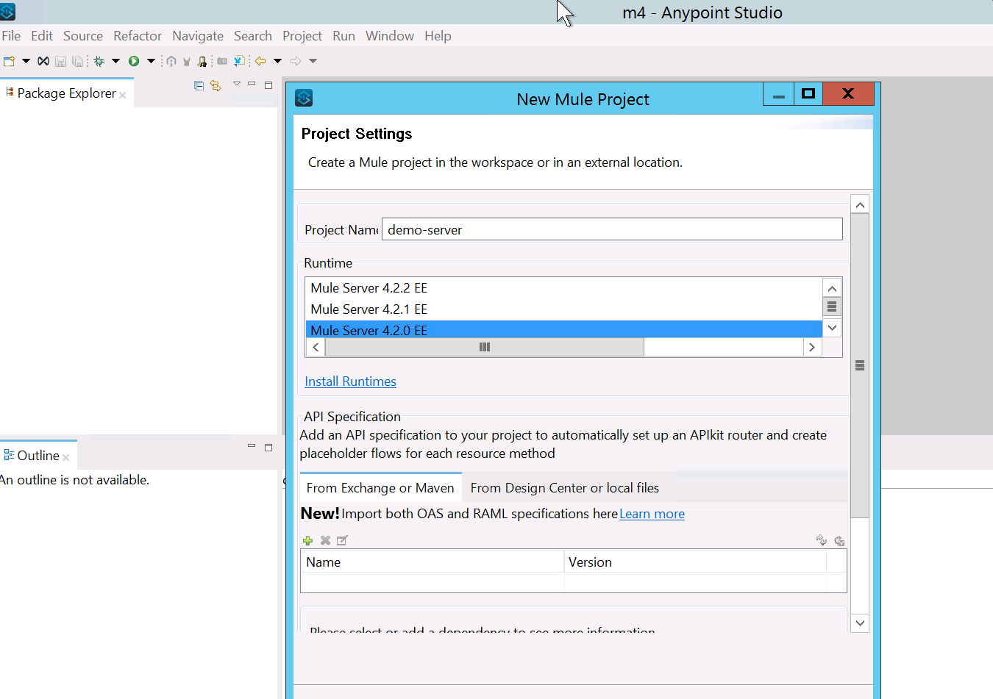Click the runtime list down-arrow scroll button
The height and width of the screenshot is (699, 993).
832,328
